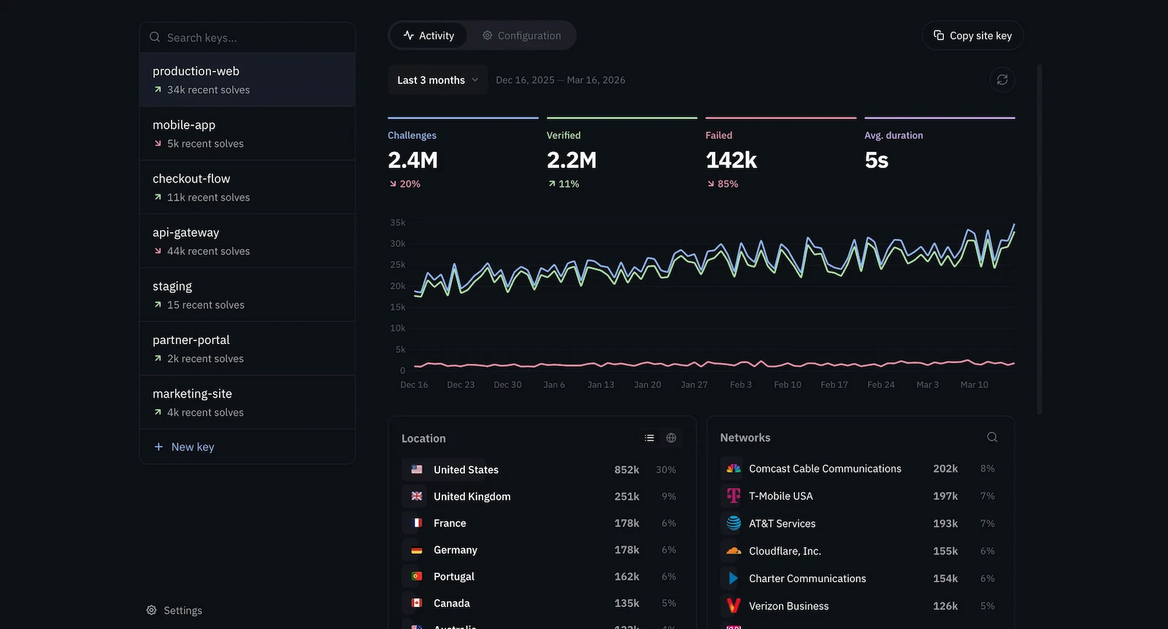Click the Cloudflare, Inc. network name
This screenshot has height=629, width=1168.
785,551
